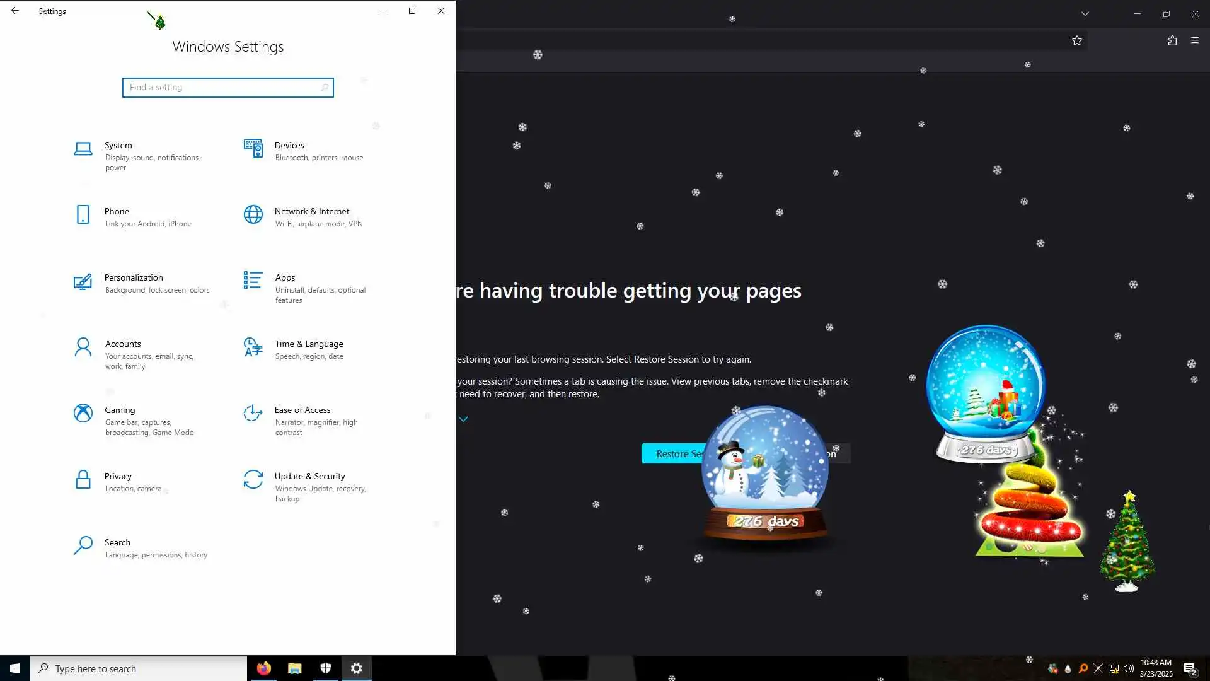Open File Explorer from taskbar
The image size is (1210, 681).
click(x=294, y=668)
